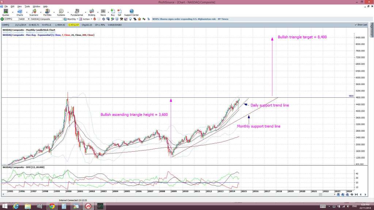Click the compress chart bowtie icon
374x210 pixels.
pyautogui.click(x=356, y=195)
